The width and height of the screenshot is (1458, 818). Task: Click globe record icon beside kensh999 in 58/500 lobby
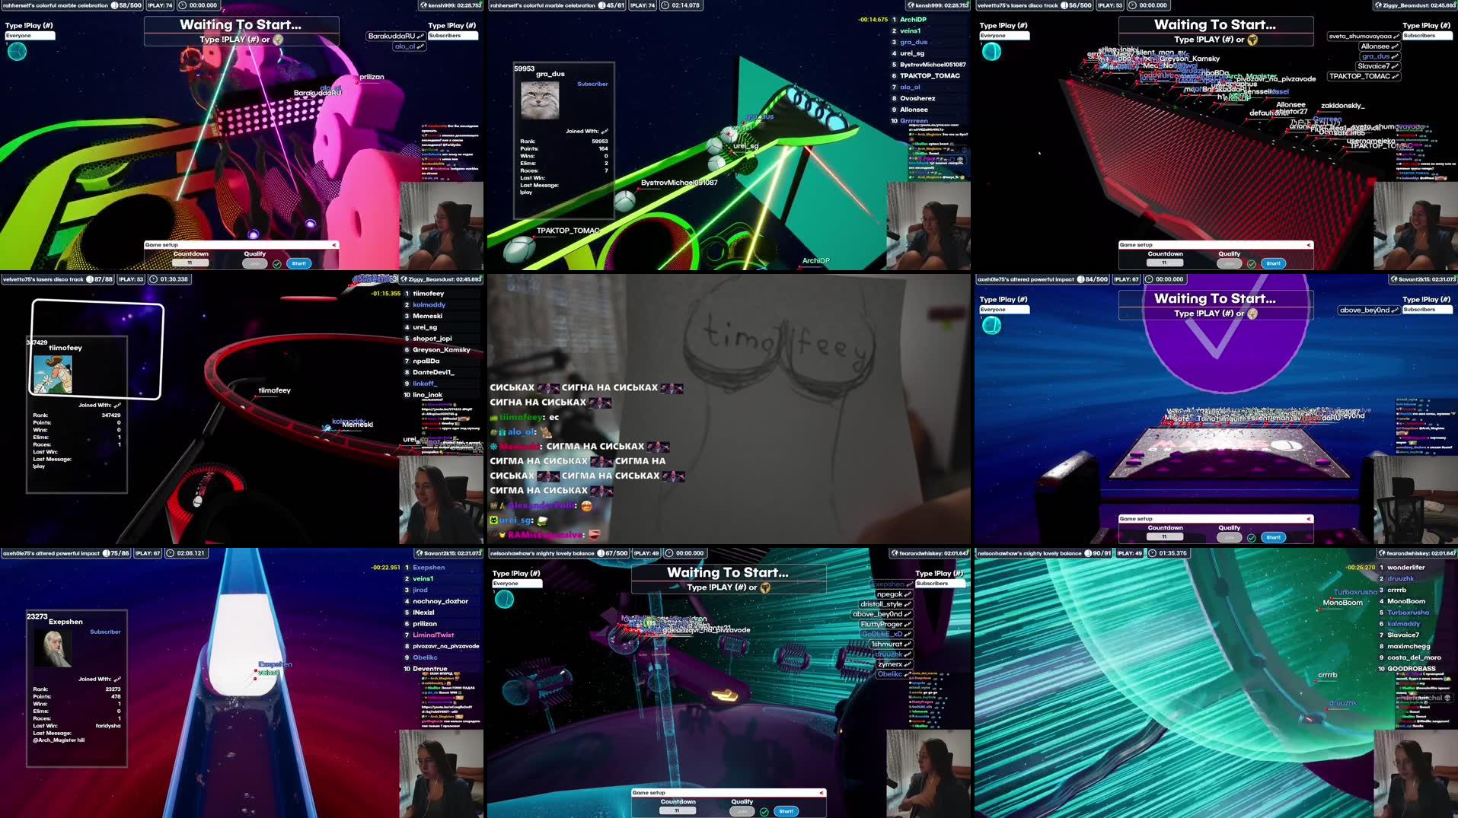click(423, 5)
